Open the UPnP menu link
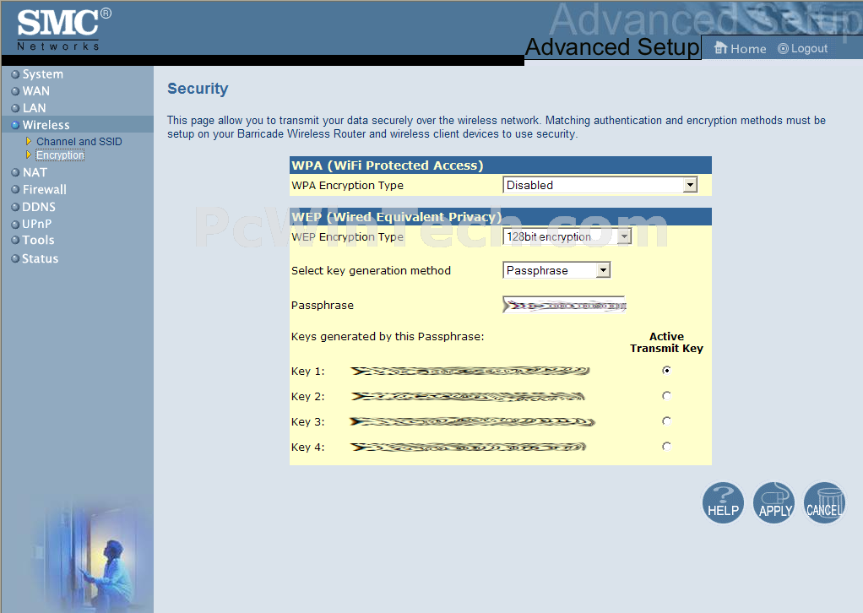The image size is (863, 613). [x=37, y=224]
